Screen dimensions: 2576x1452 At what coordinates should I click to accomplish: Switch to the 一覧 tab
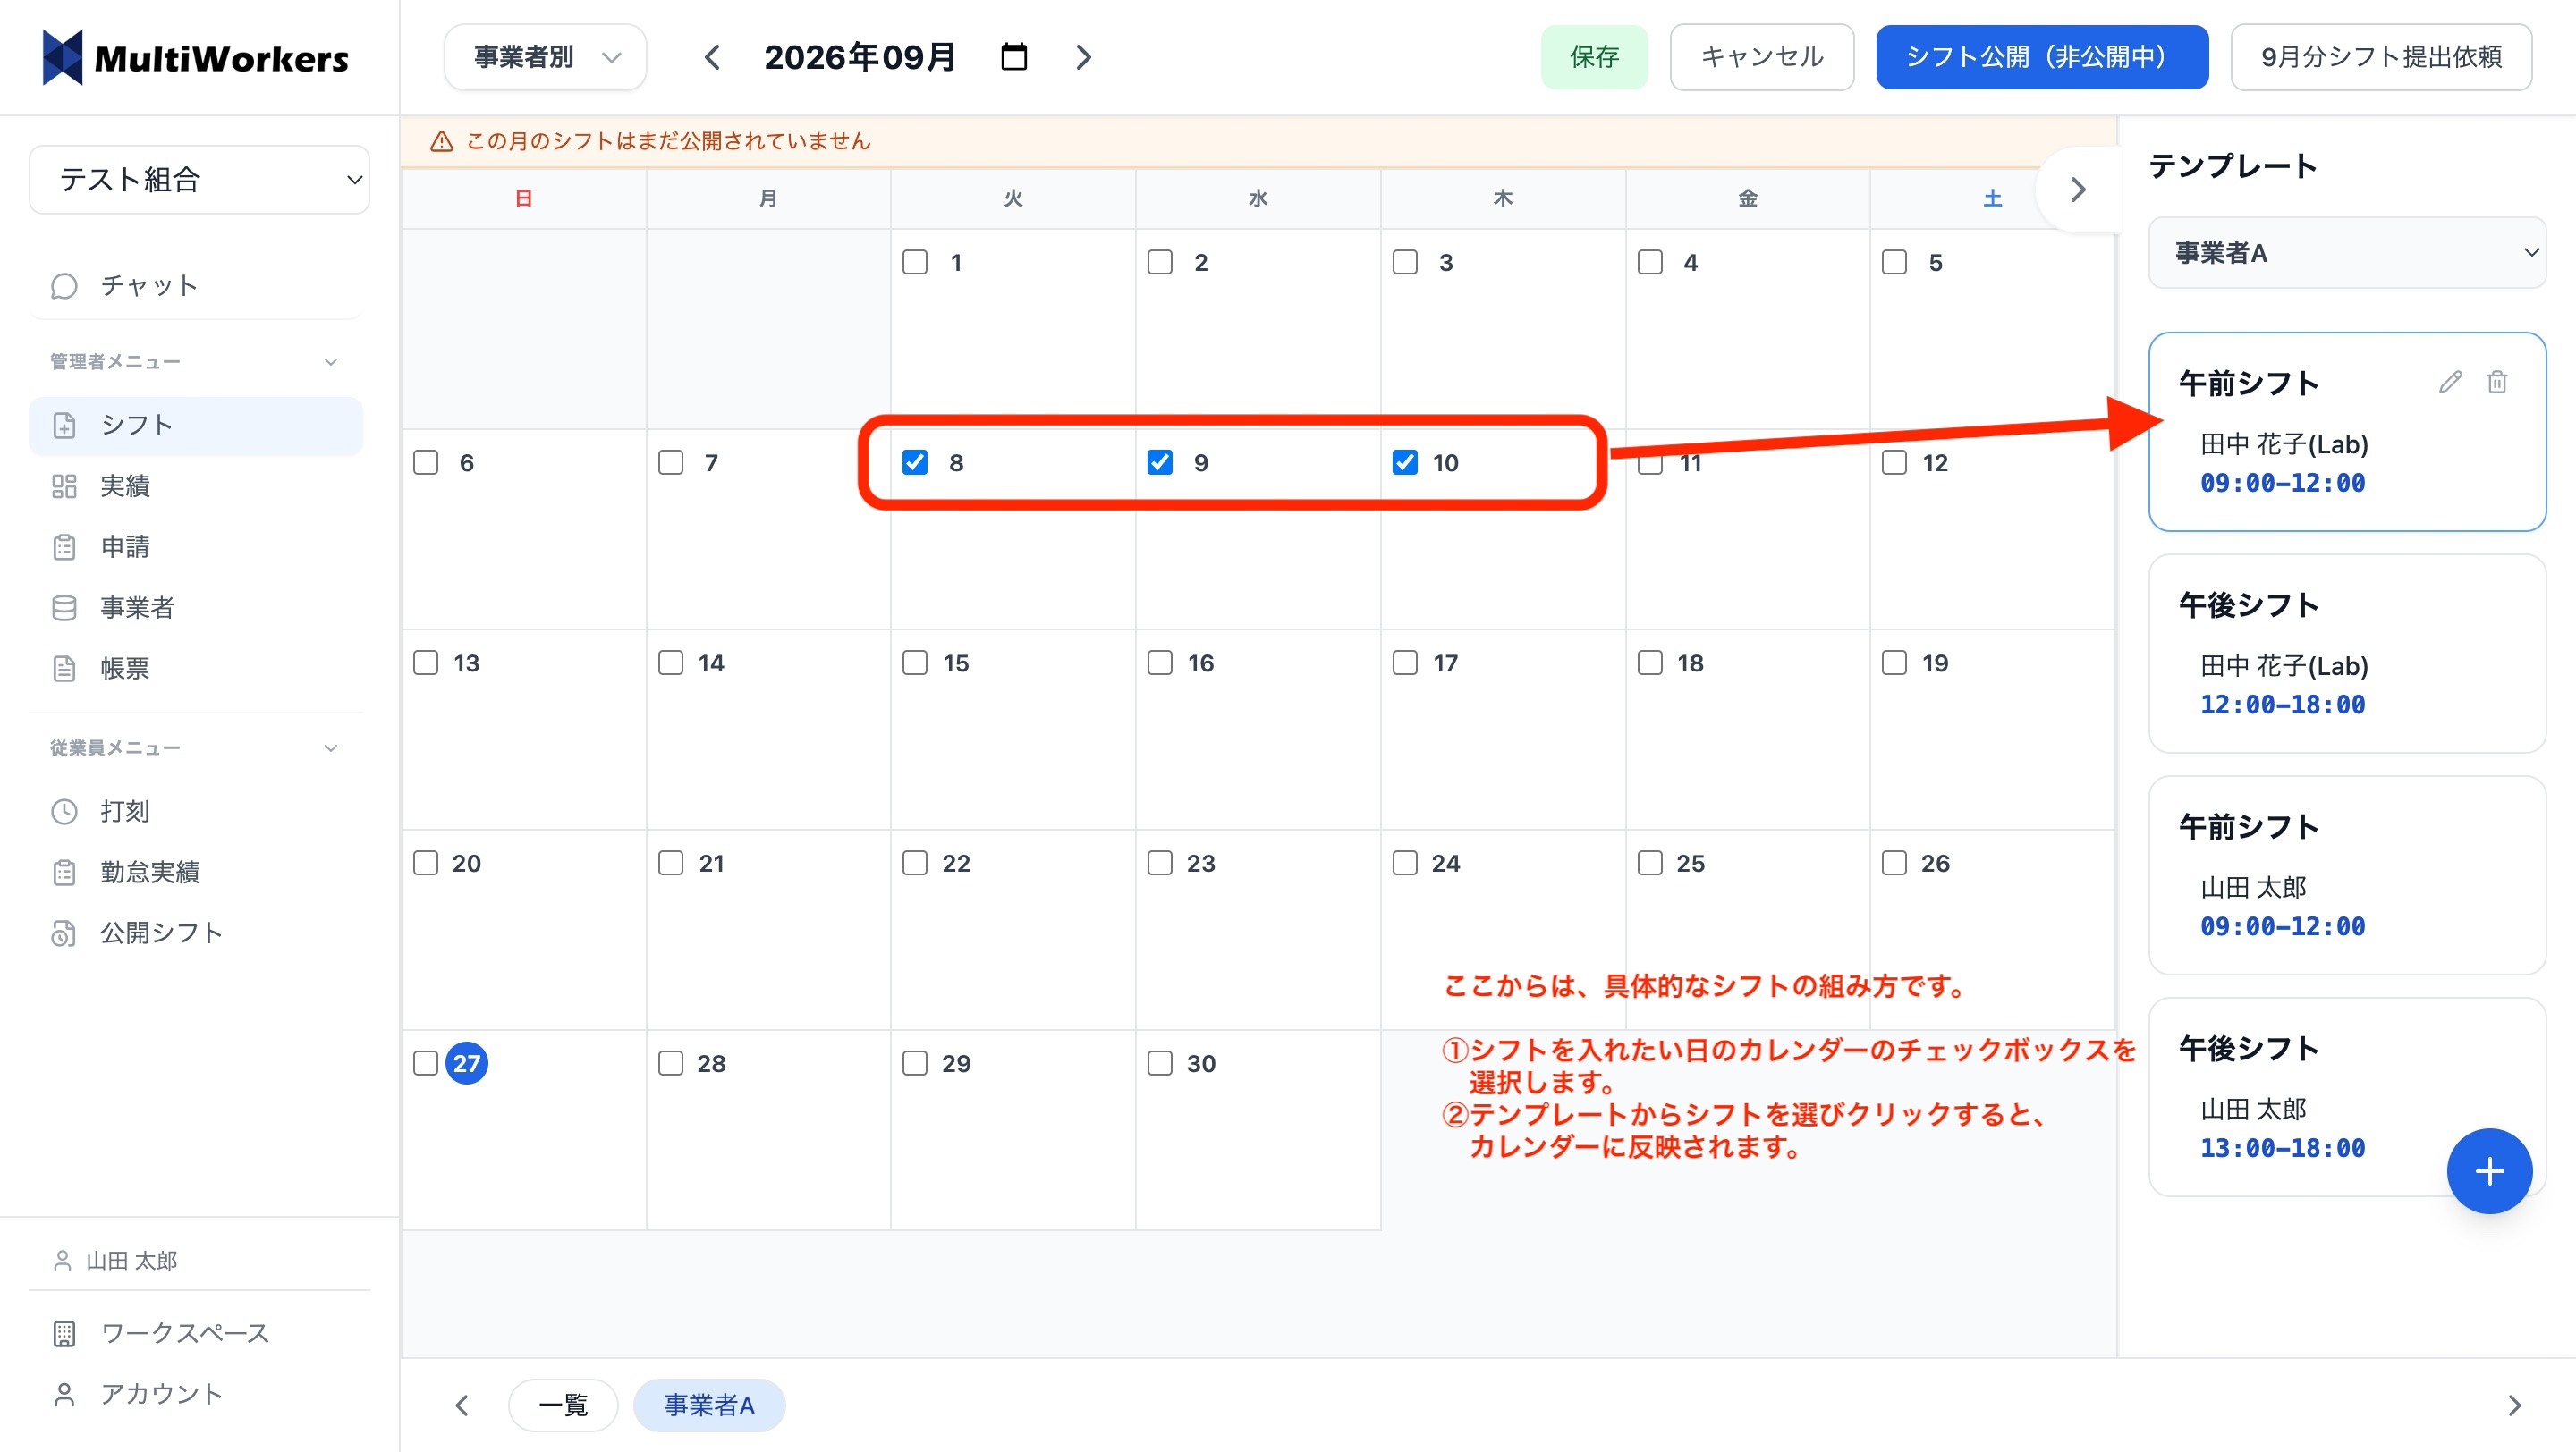[563, 1406]
